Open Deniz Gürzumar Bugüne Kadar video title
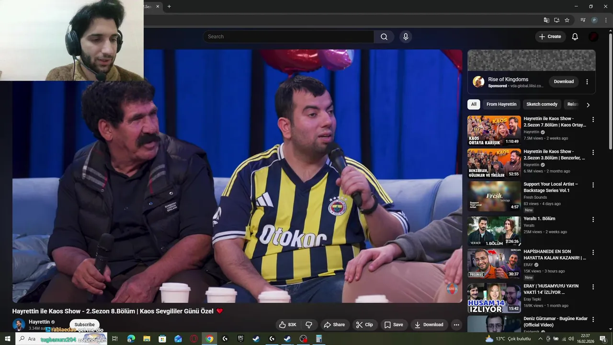This screenshot has width=613, height=345. (x=556, y=322)
